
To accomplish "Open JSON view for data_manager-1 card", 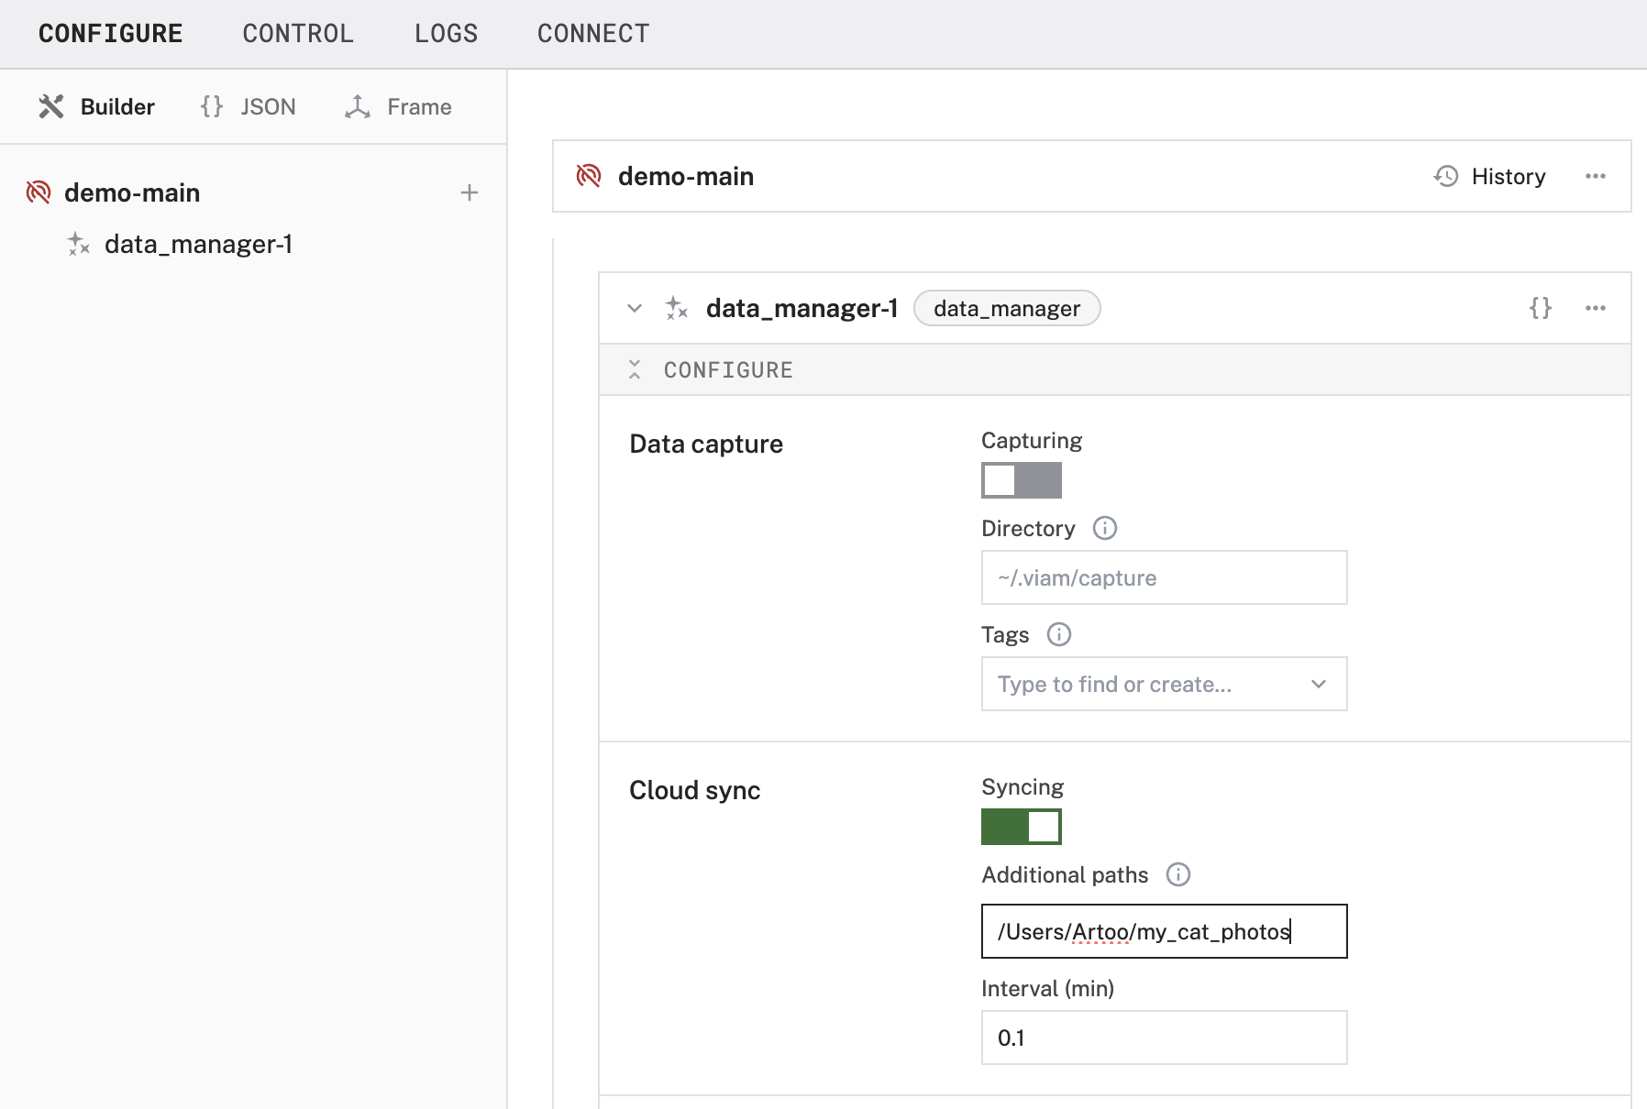I will [x=1541, y=308].
